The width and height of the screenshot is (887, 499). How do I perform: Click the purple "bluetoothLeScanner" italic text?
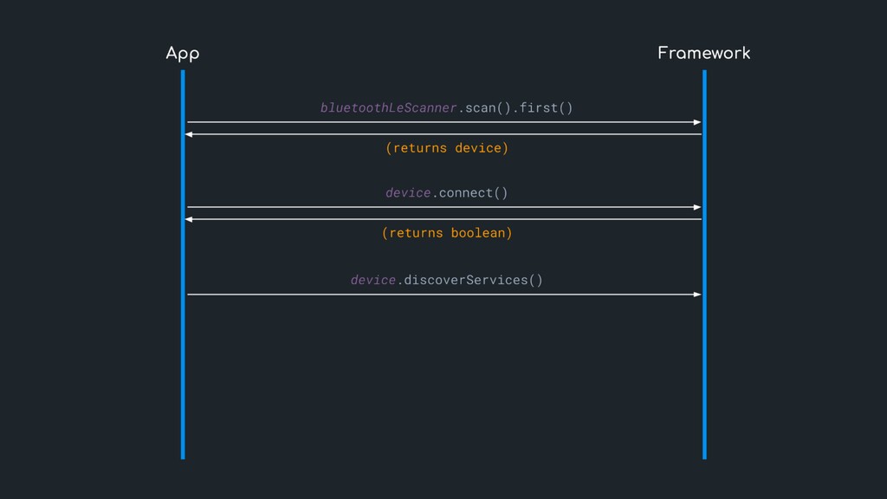[x=388, y=107]
